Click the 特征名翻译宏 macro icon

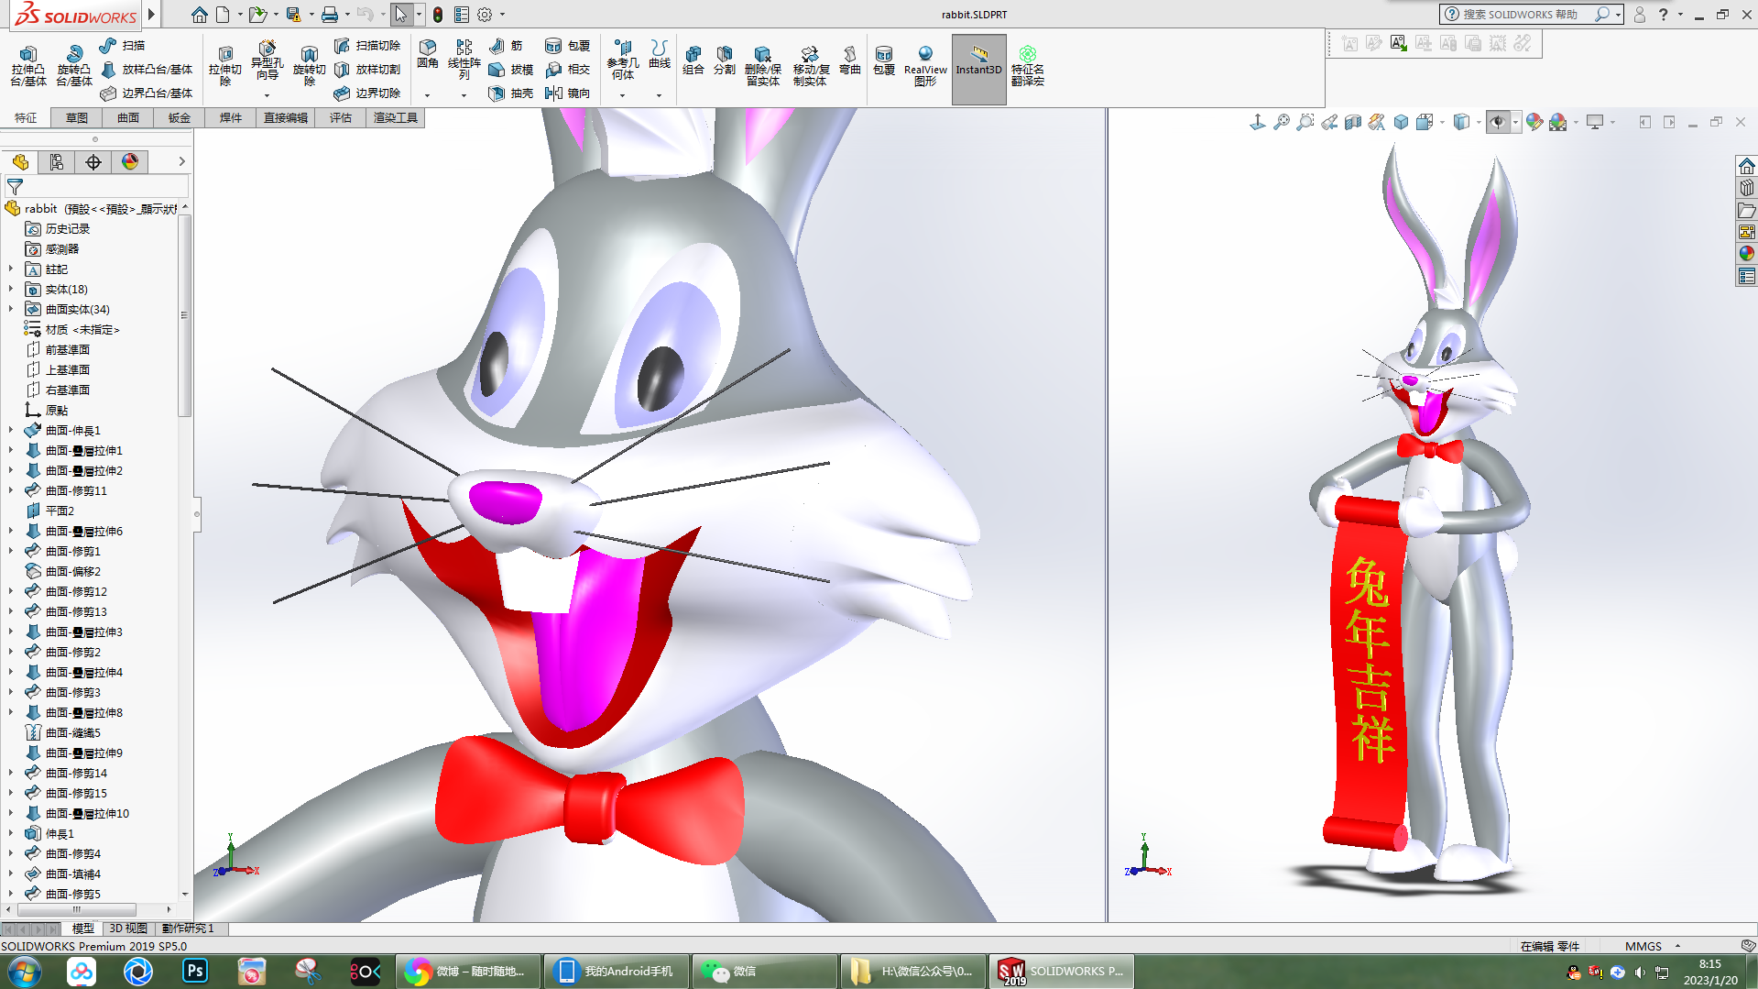[x=1028, y=65]
